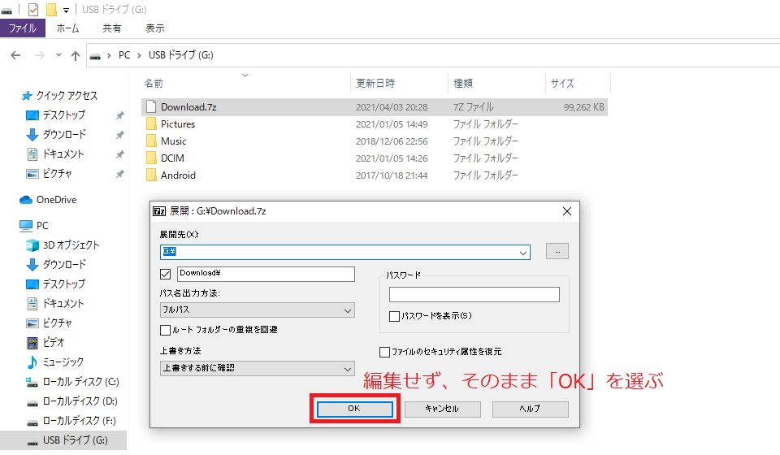The image size is (780, 455).
Task: Open the 展開先 path dropdown arrow
Action: point(523,253)
